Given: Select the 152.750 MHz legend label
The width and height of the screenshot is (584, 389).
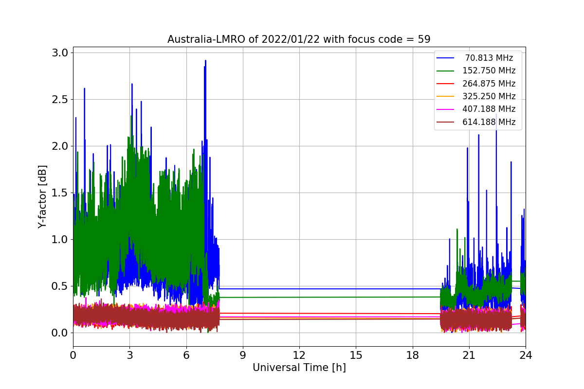Looking at the screenshot, I should pyautogui.click(x=489, y=71).
